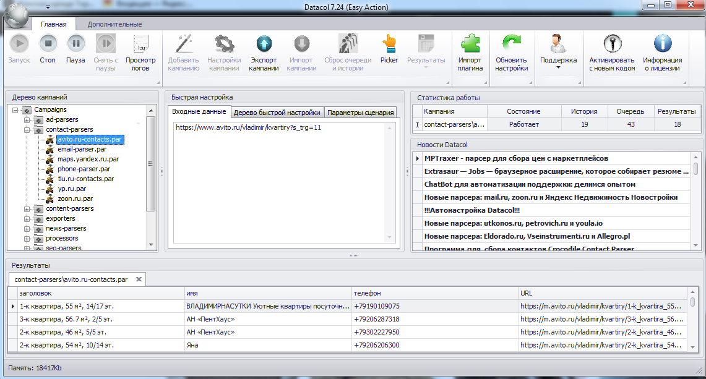Expand the processors folder
The height and width of the screenshot is (379, 706).
click(x=27, y=239)
